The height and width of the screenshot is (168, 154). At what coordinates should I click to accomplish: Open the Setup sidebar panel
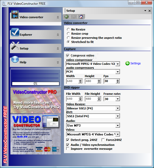[x=36, y=48]
